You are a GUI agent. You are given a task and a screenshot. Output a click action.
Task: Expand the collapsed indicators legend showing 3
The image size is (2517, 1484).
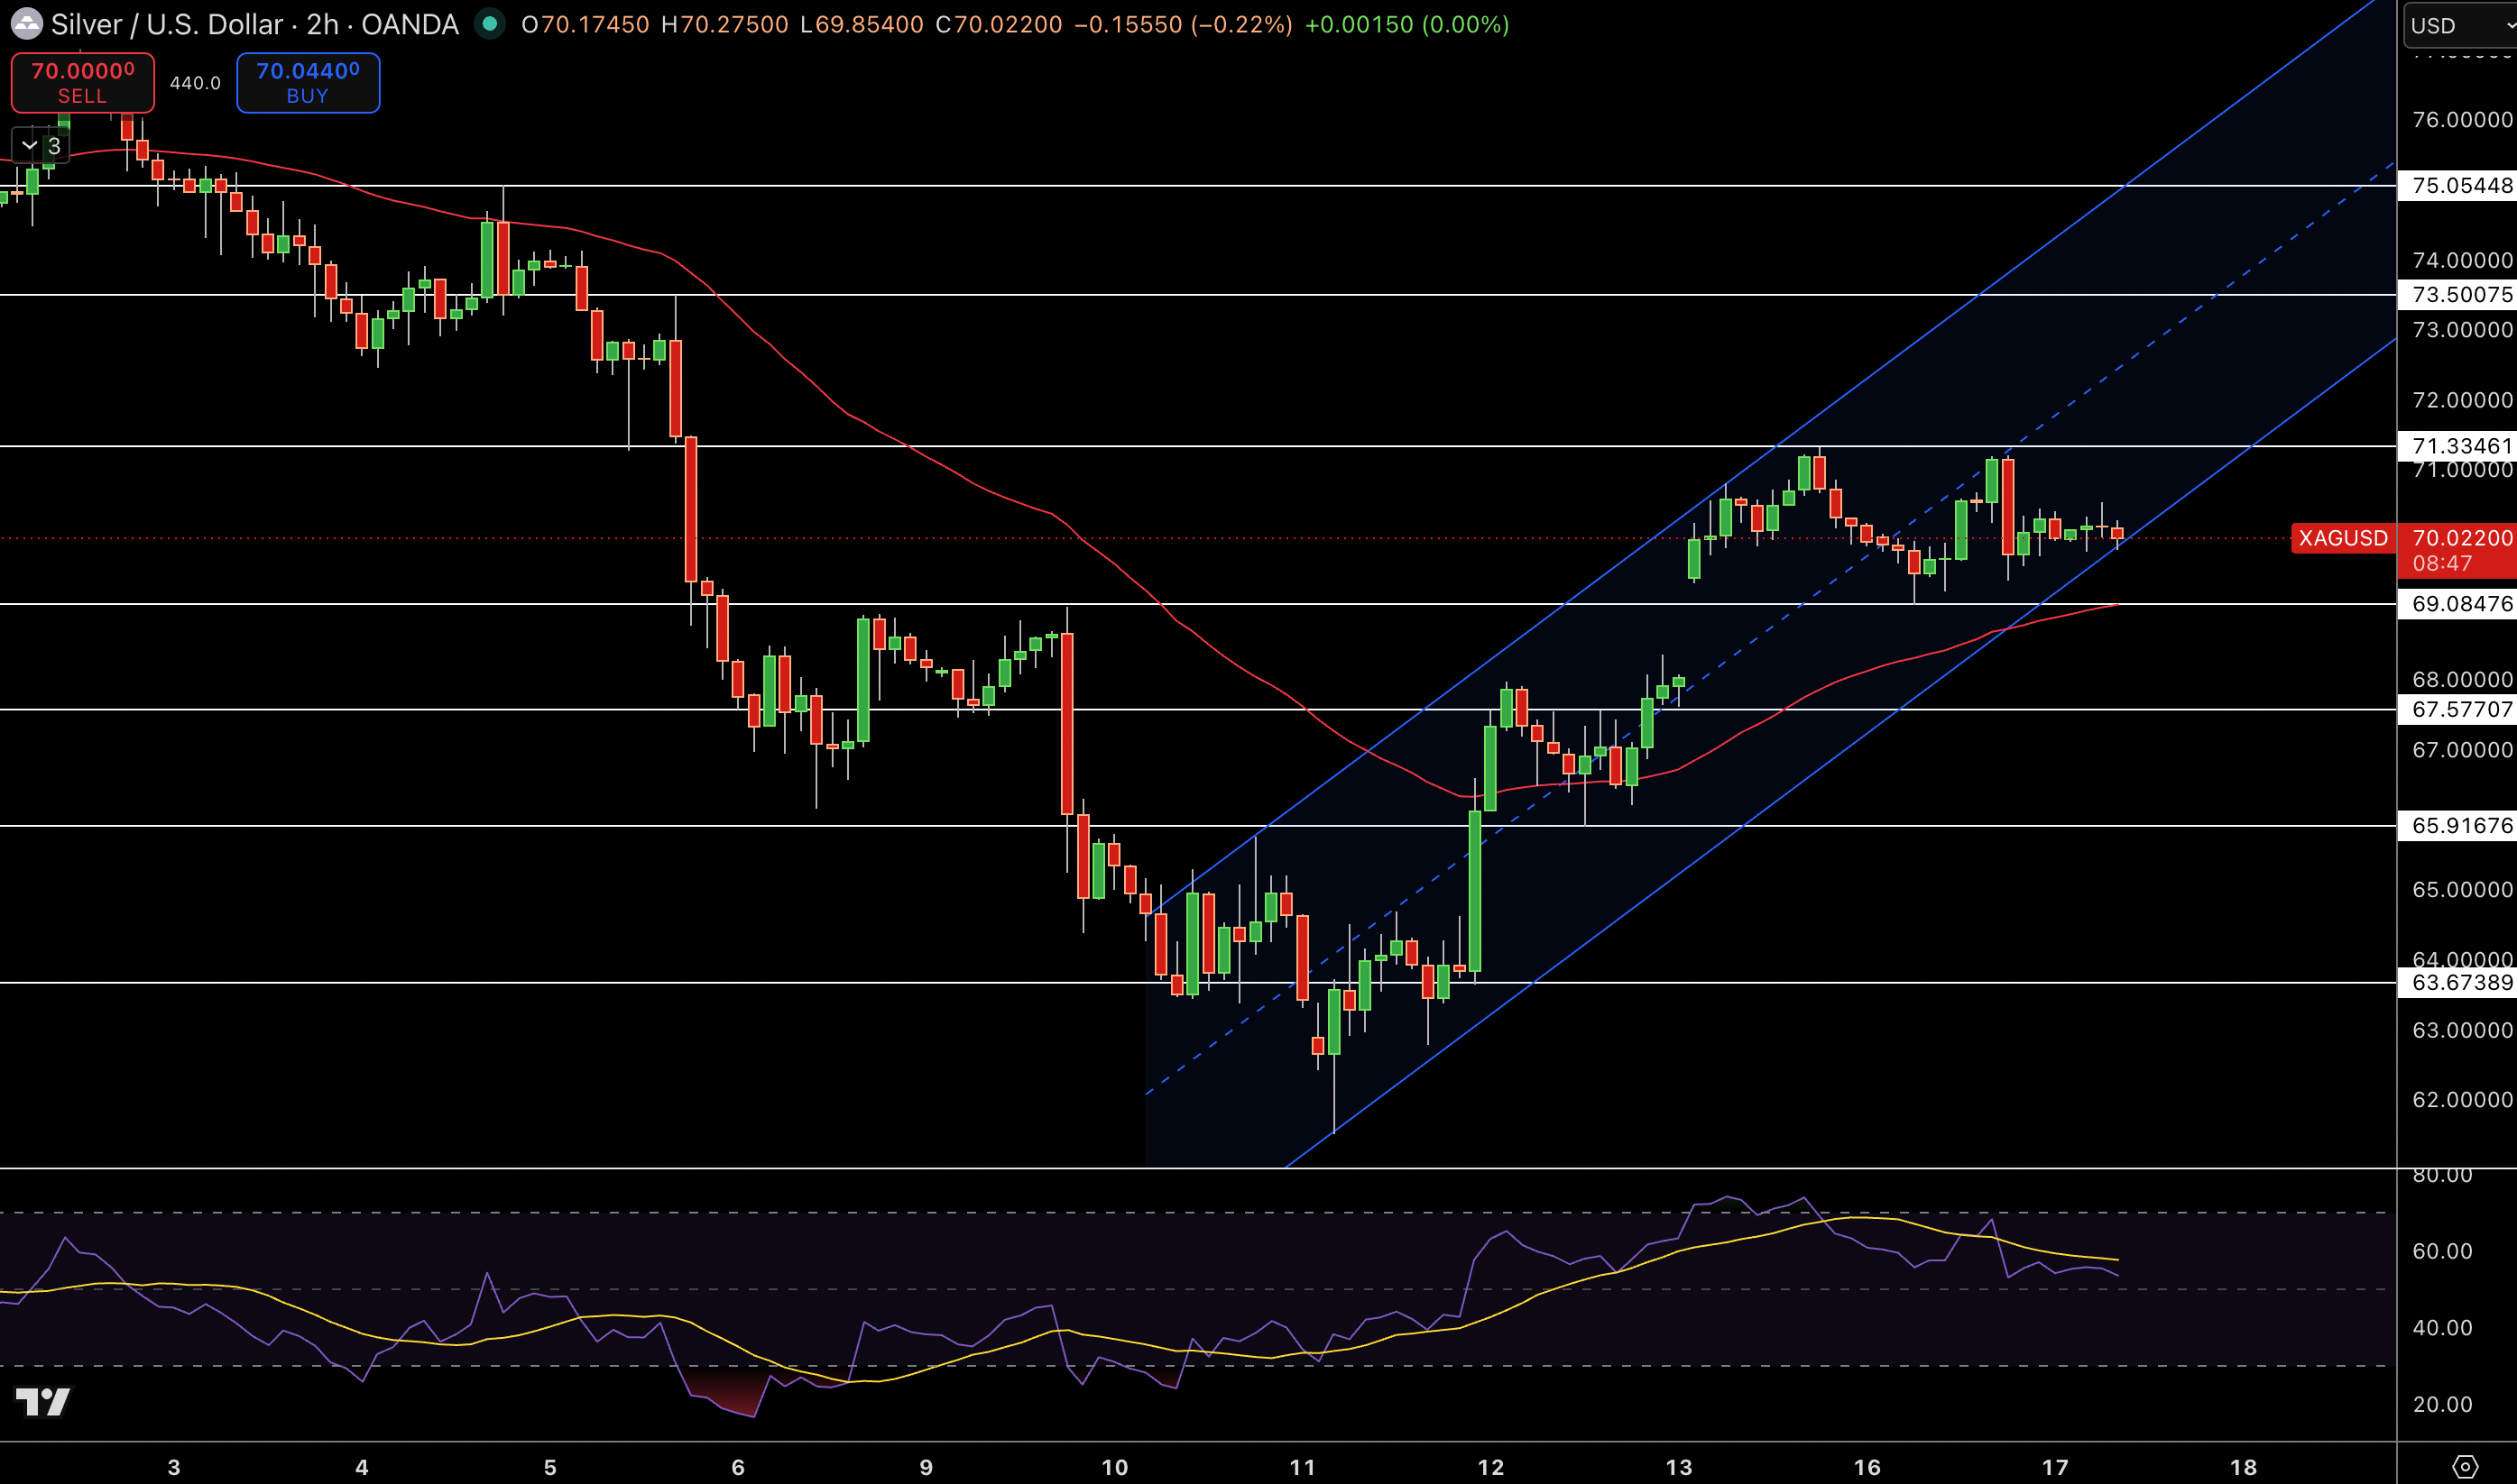coord(40,146)
